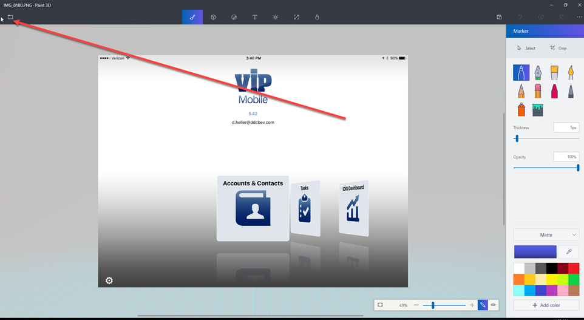This screenshot has width=584, height=320.
Task: Open the Stickers tab
Action: pyautogui.click(x=234, y=17)
